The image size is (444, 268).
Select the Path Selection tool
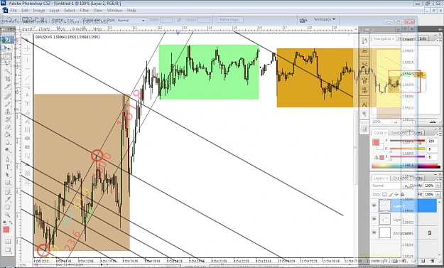pos(7,175)
